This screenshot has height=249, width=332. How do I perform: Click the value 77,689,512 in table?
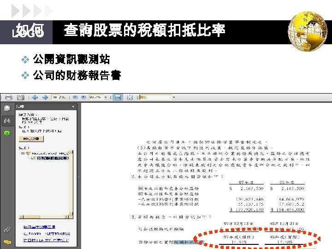(x=291, y=204)
